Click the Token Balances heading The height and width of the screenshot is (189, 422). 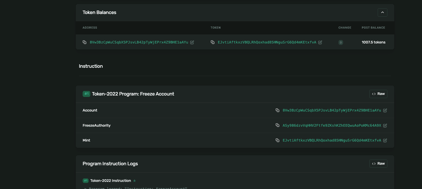click(x=99, y=13)
